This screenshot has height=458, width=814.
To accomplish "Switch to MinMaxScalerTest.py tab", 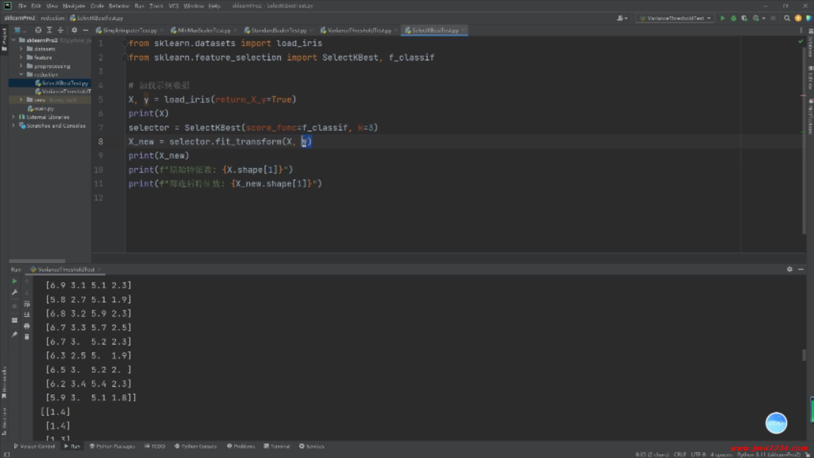I will (203, 31).
